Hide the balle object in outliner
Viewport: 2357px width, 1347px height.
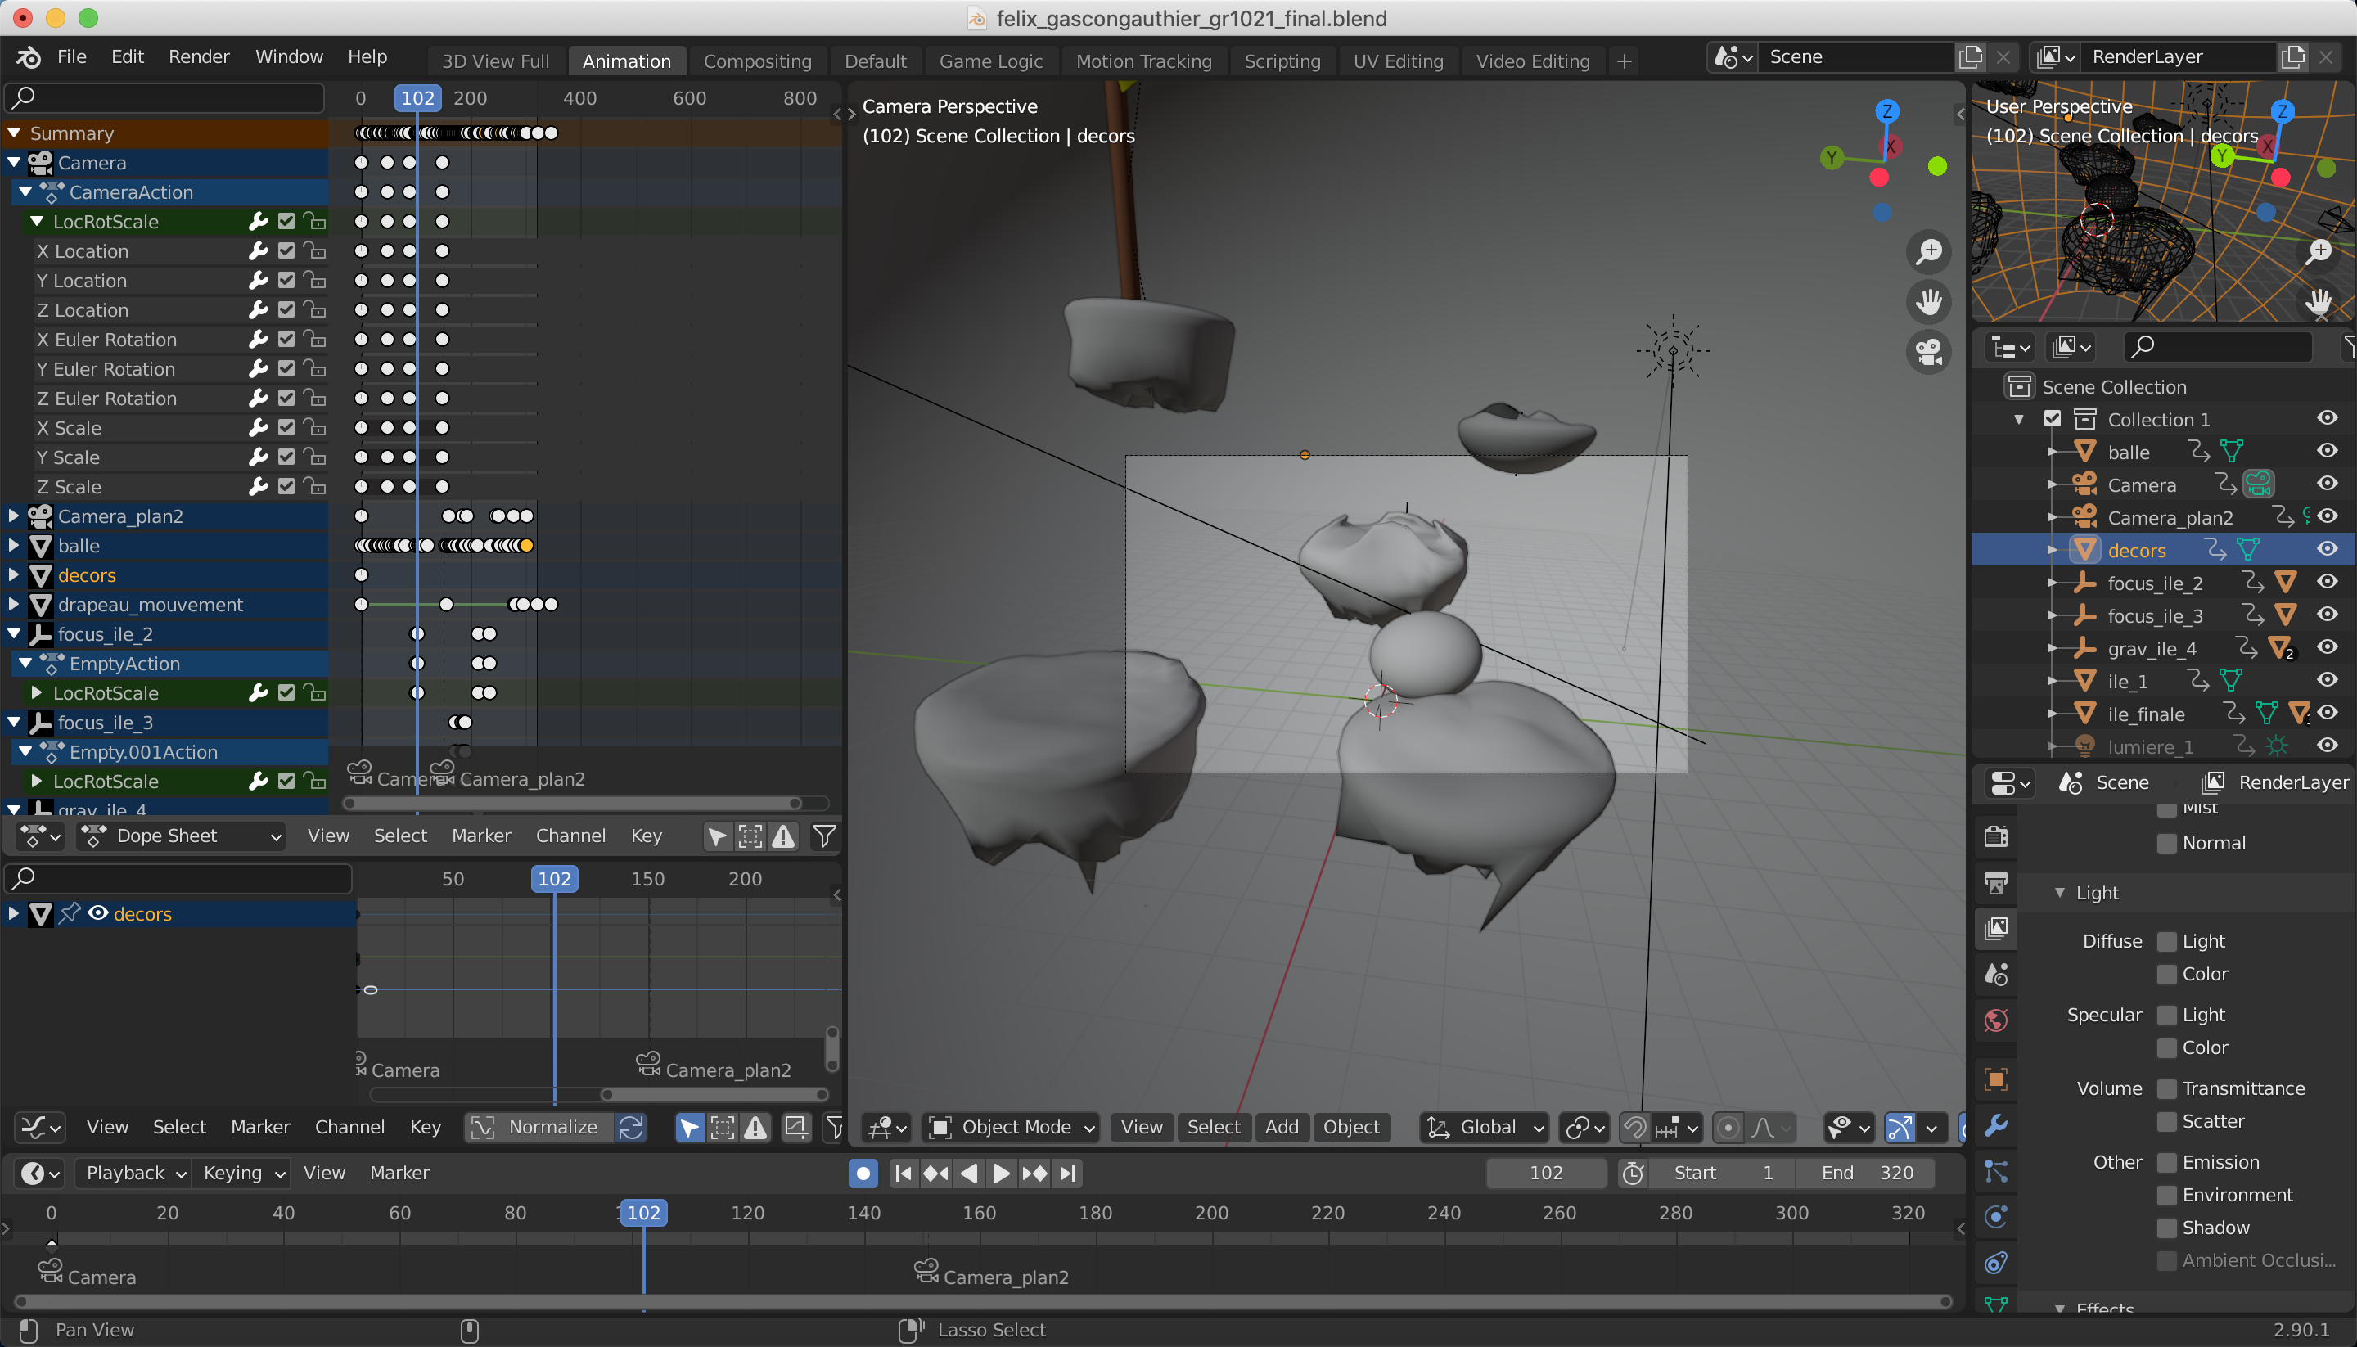click(2327, 452)
